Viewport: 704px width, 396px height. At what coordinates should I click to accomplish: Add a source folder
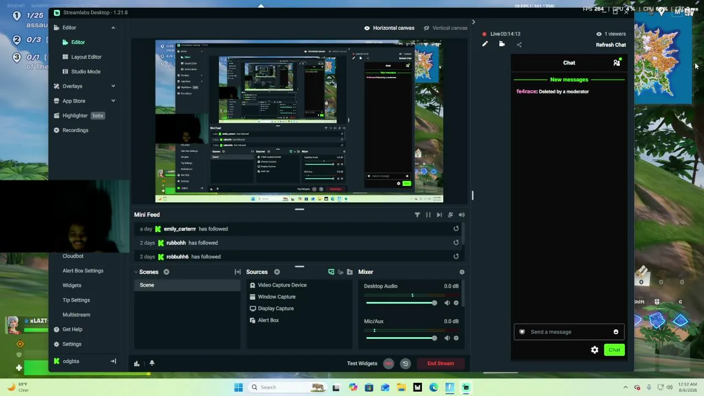(x=350, y=272)
